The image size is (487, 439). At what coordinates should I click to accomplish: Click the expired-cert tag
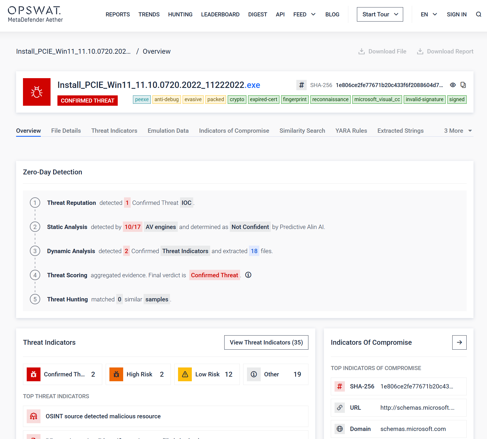pos(264,99)
